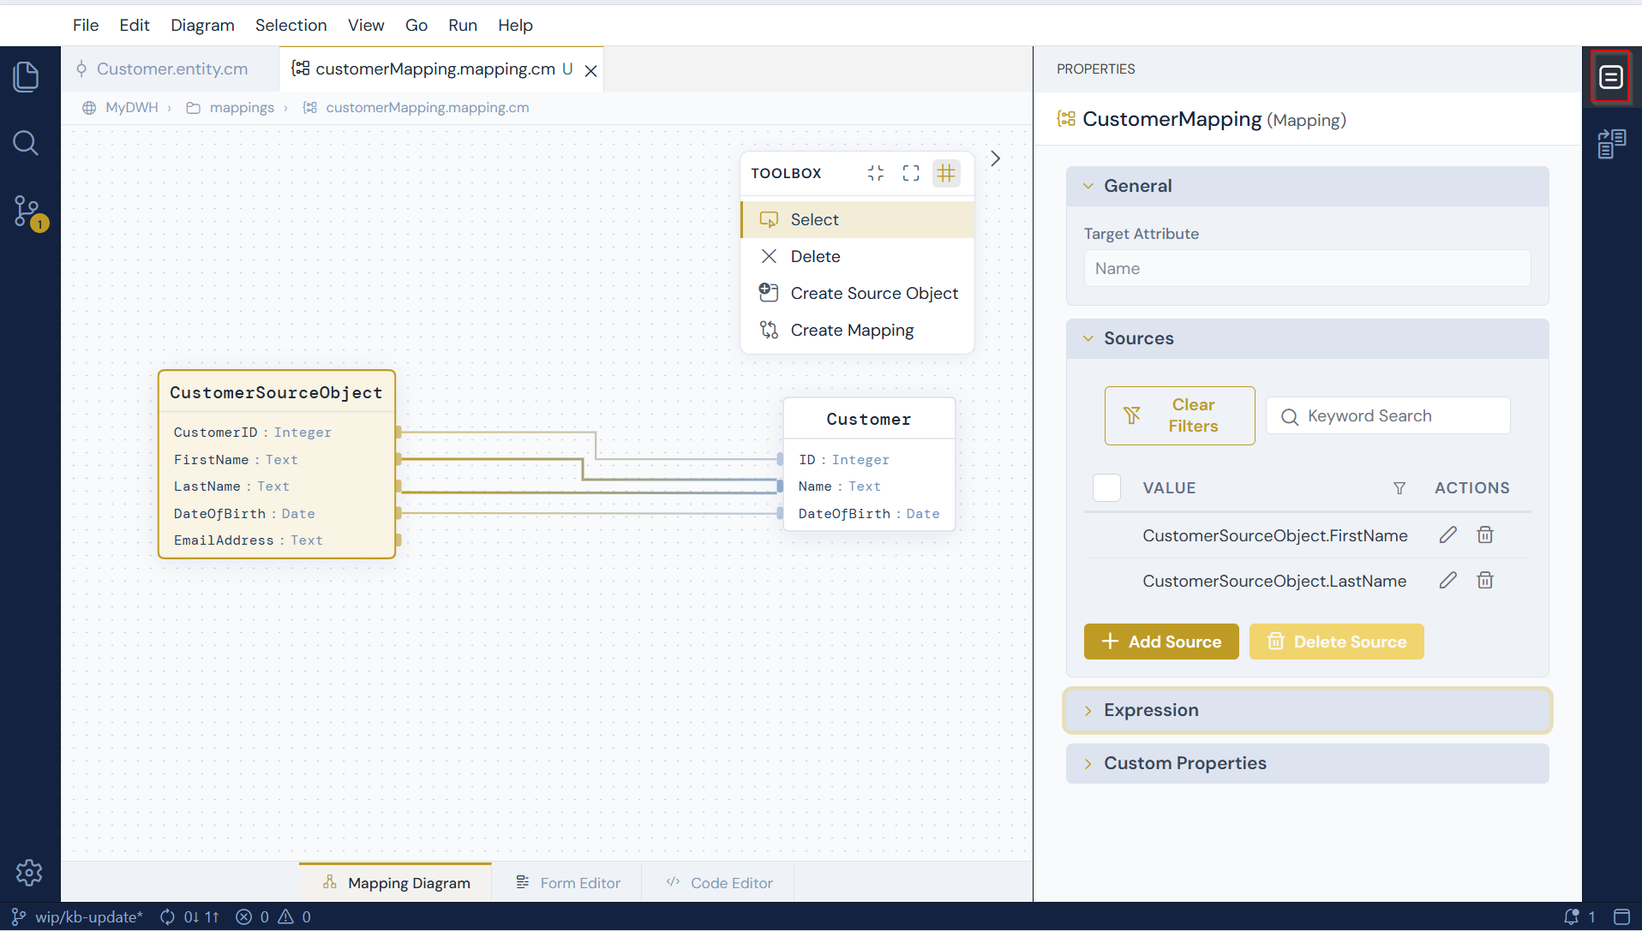Open the Go menu
The width and height of the screenshot is (1642, 931).
pyautogui.click(x=416, y=25)
